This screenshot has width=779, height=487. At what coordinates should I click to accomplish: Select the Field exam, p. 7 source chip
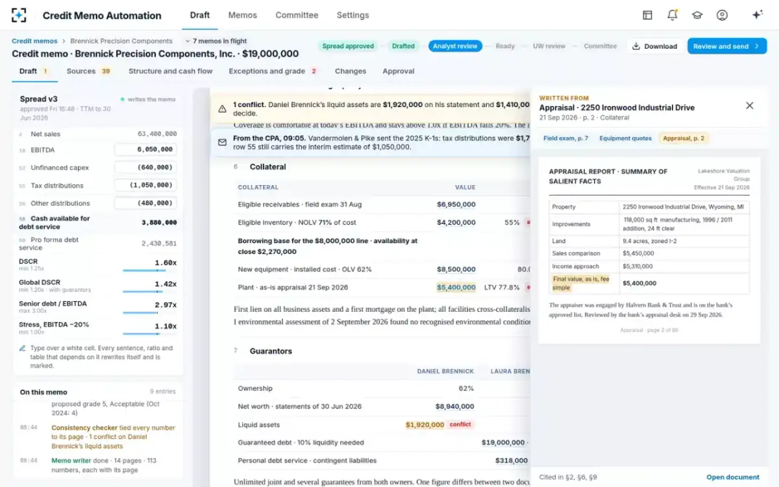(566, 138)
